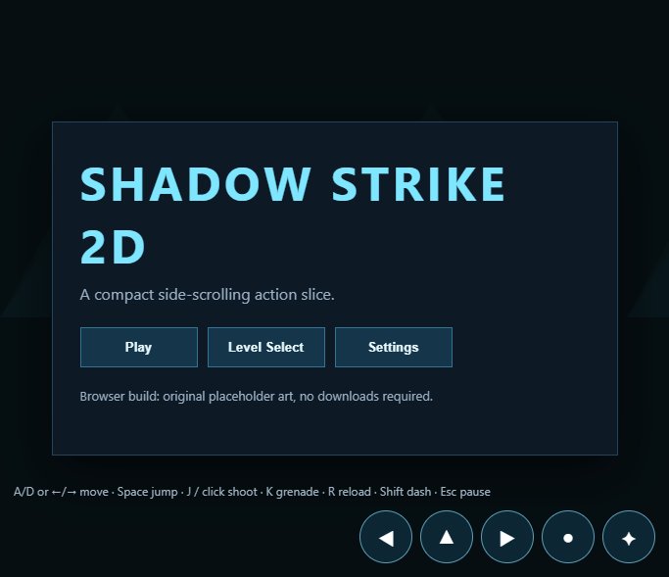This screenshot has width=669, height=577.
Task: Click 'A compact side-scrolling action slice.' tagline
Action: coord(207,295)
